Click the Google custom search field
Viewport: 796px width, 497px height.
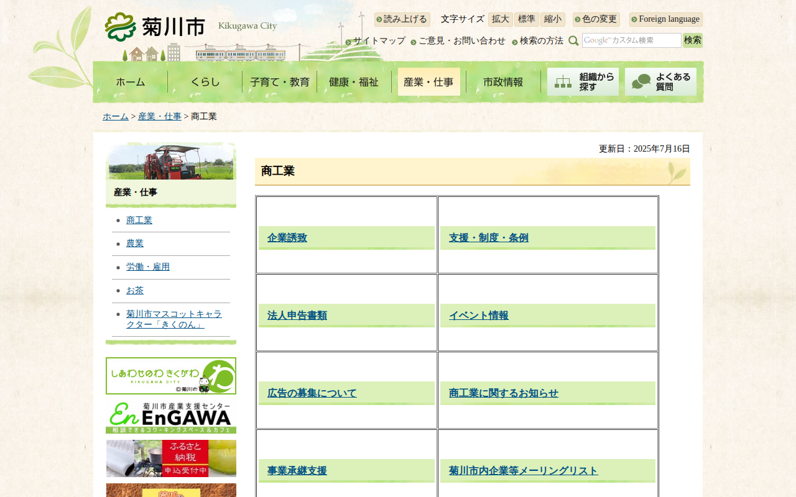tap(631, 40)
